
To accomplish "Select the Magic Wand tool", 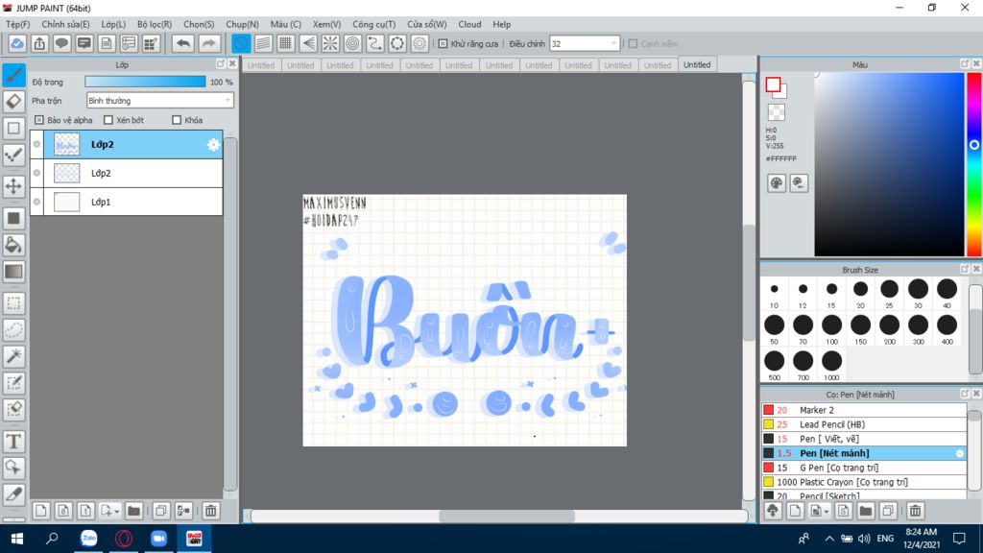I will pos(13,356).
